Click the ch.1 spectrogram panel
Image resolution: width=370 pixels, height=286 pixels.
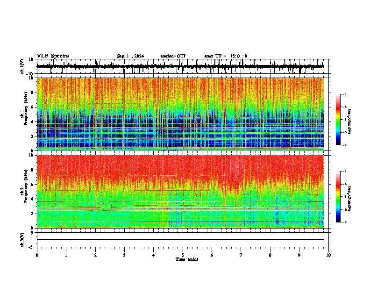point(180,114)
